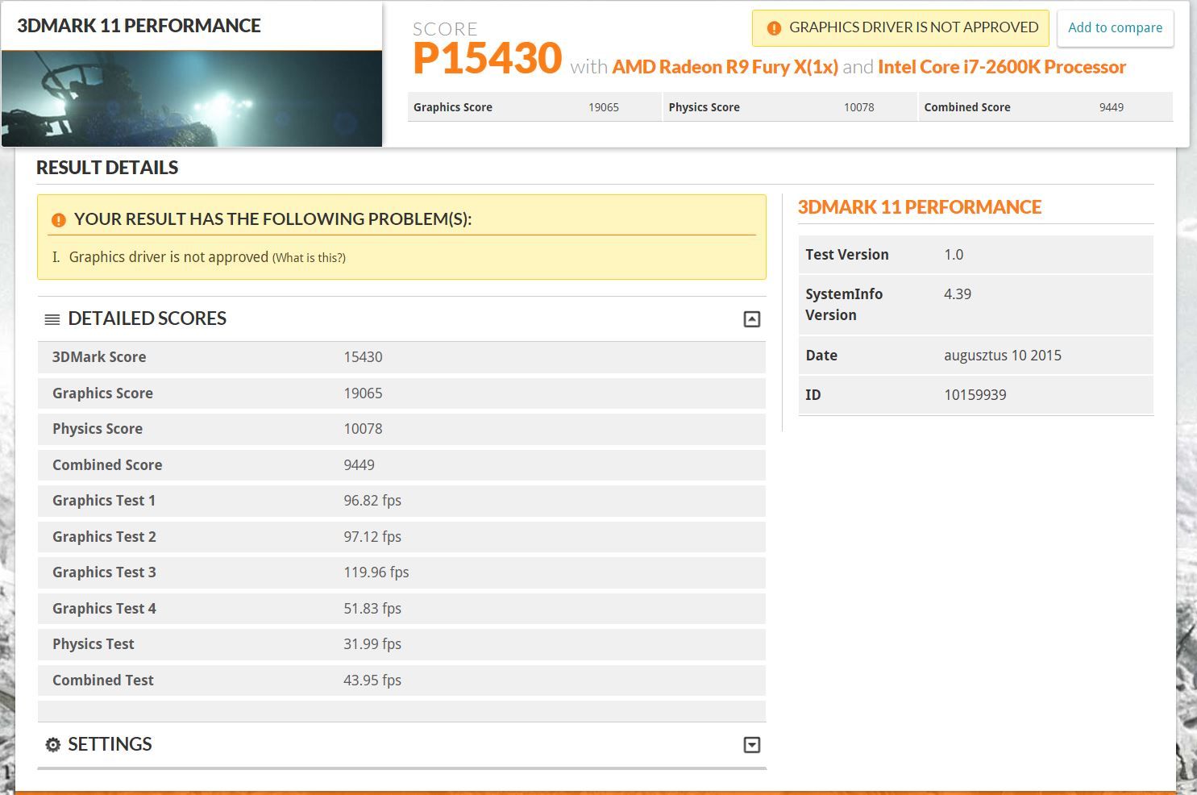Click the 3DMARK 11 PERFORMANCE title above thumbnail
The width and height of the screenshot is (1197, 795).
[139, 26]
